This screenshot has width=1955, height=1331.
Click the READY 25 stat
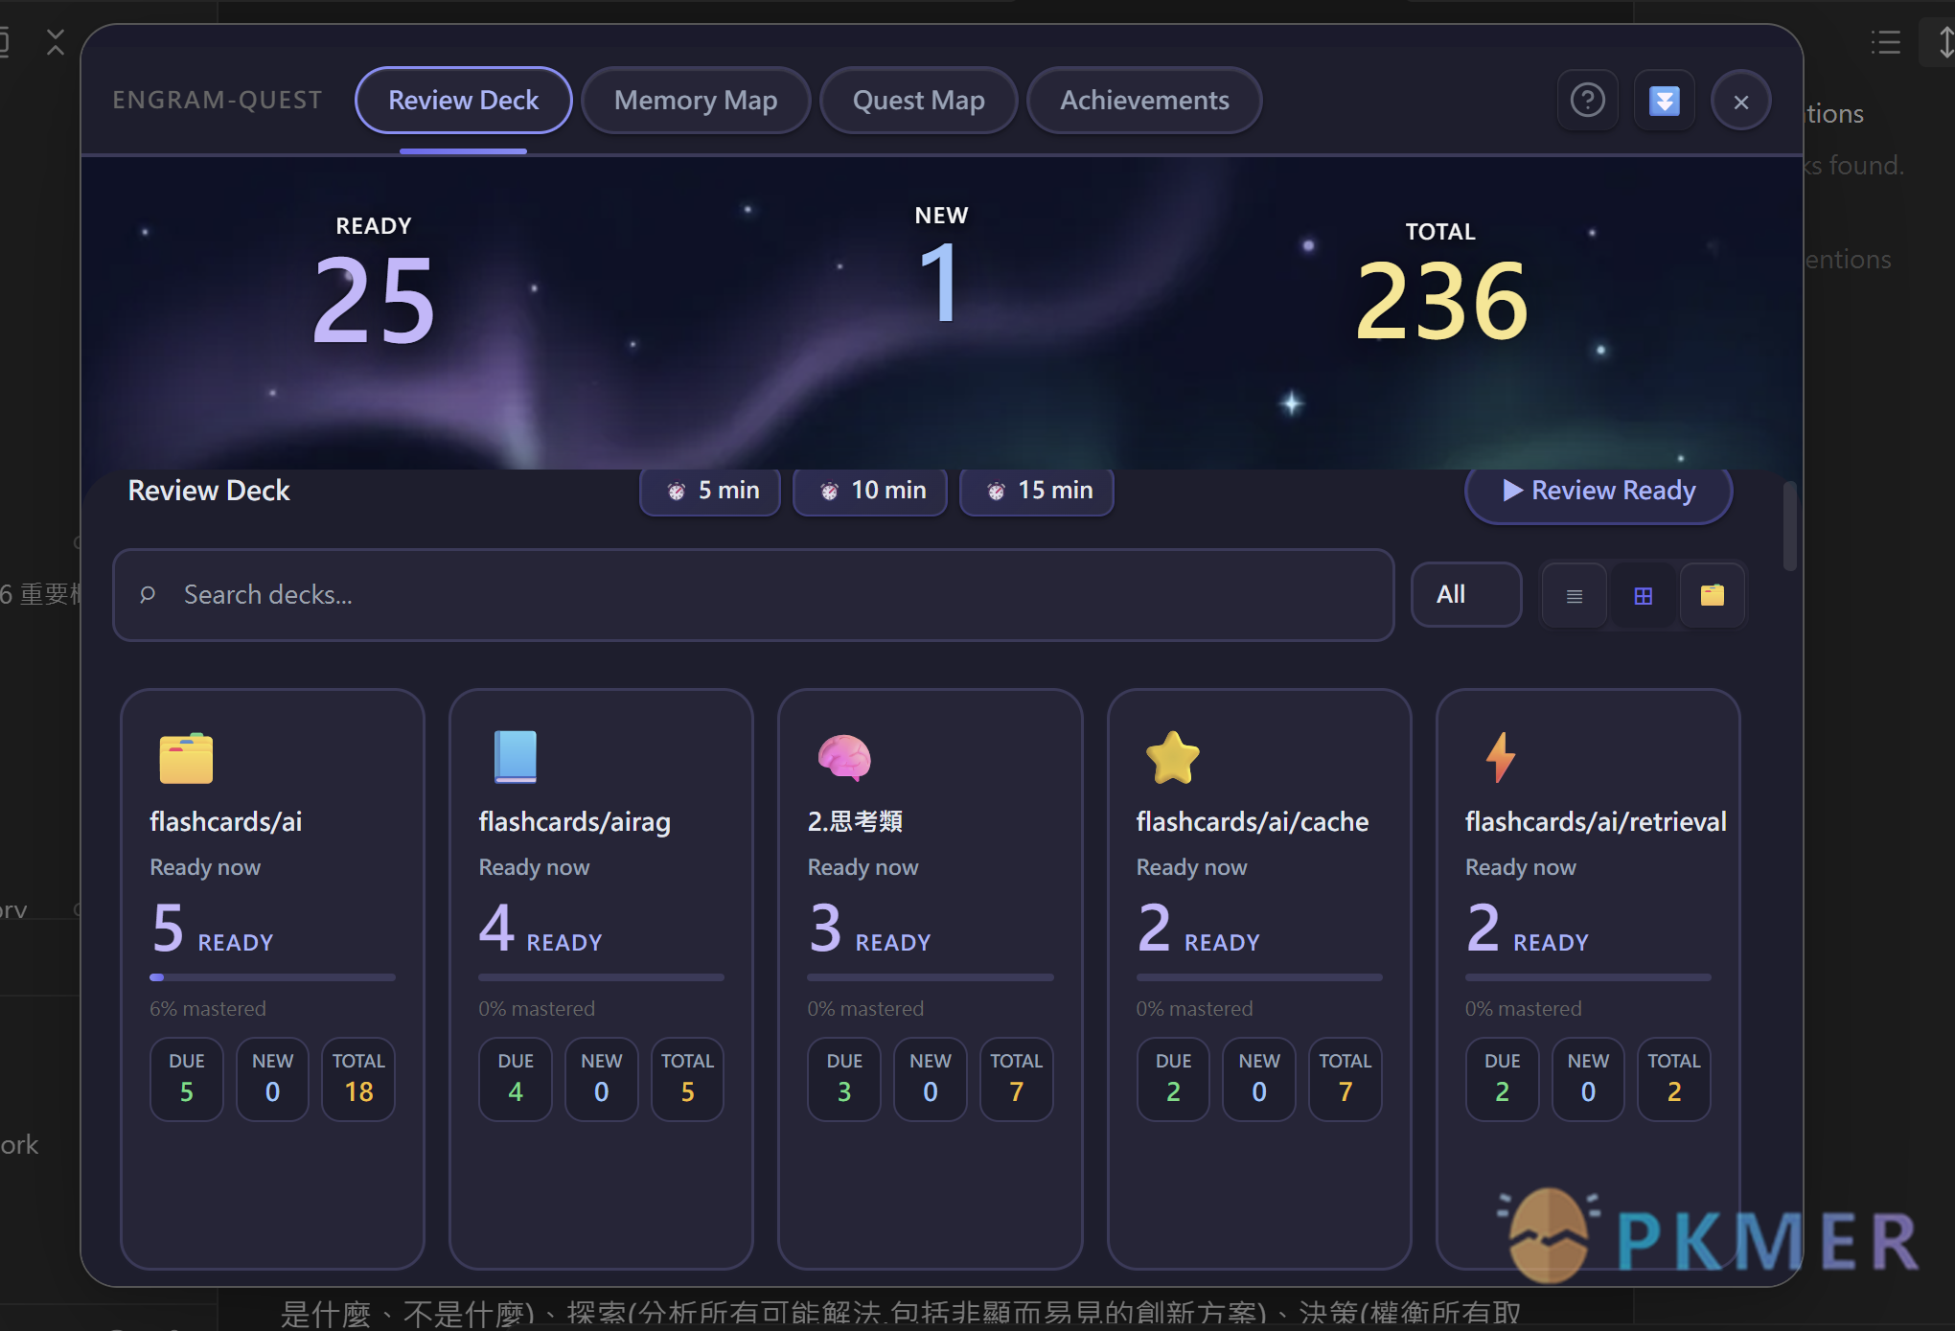coord(374,280)
